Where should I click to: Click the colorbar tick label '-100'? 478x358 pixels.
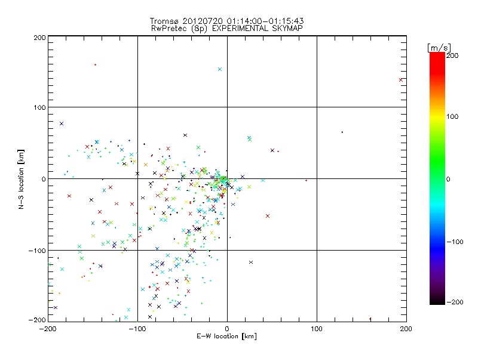(455, 242)
